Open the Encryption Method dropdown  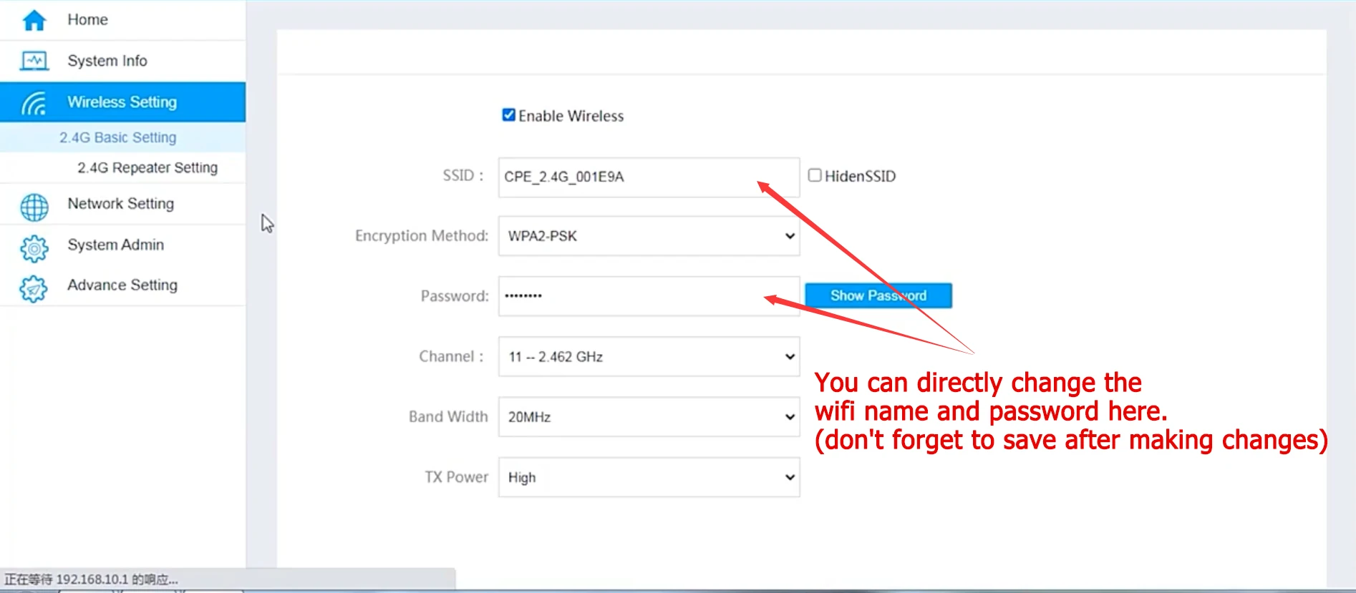(649, 236)
